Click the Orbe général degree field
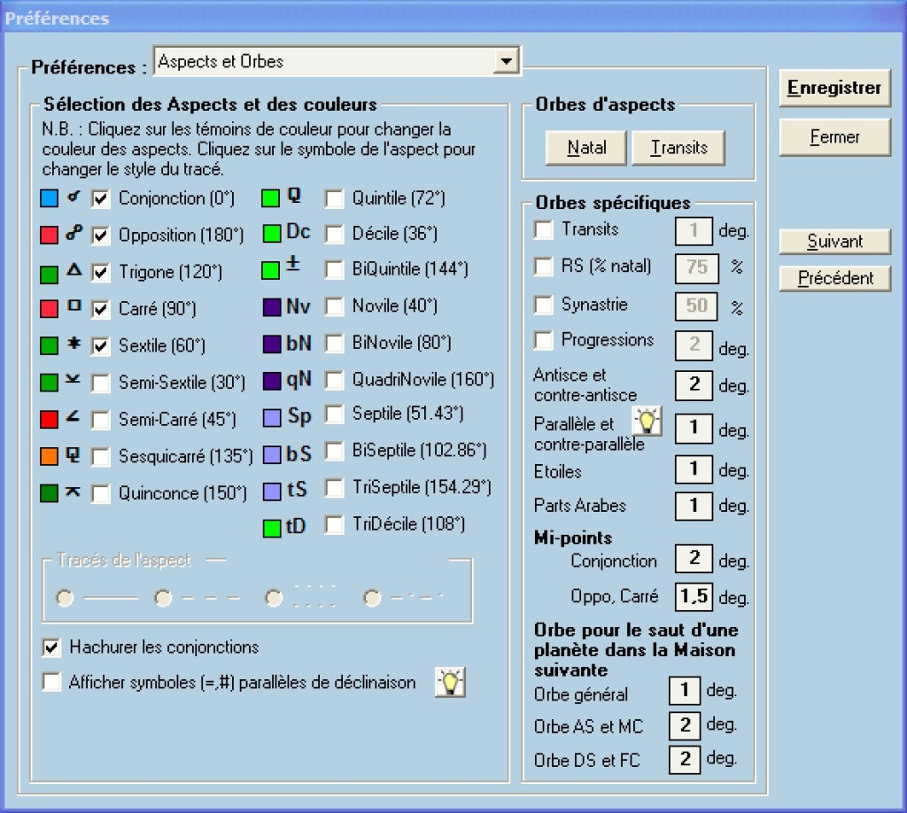Screen dimensions: 907x813 pyautogui.click(x=684, y=691)
